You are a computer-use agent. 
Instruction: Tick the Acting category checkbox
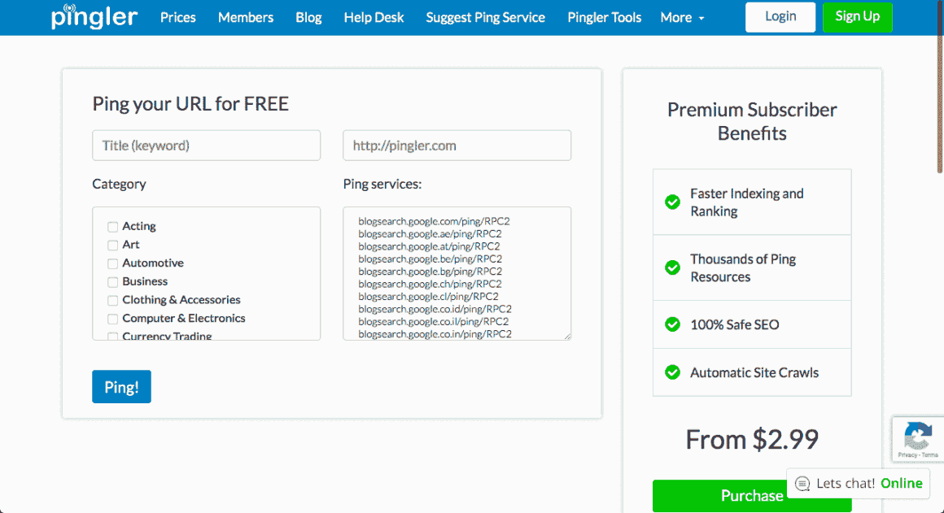coord(113,227)
